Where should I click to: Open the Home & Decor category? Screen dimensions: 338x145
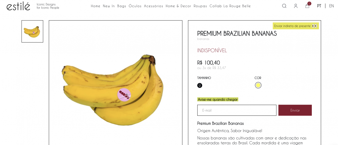(x=178, y=6)
